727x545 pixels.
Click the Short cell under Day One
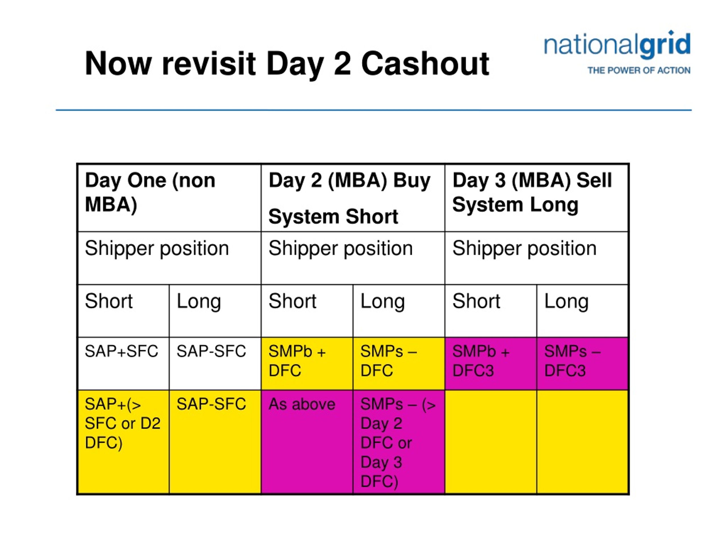tap(124, 311)
